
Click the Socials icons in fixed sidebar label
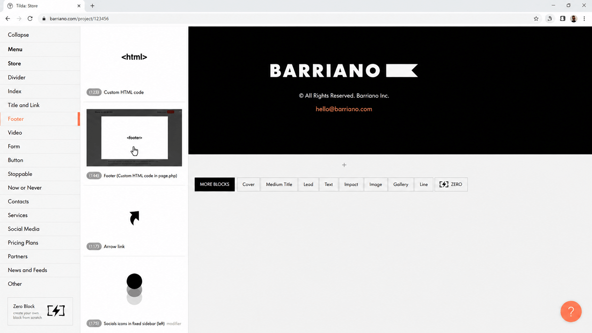tap(134, 323)
